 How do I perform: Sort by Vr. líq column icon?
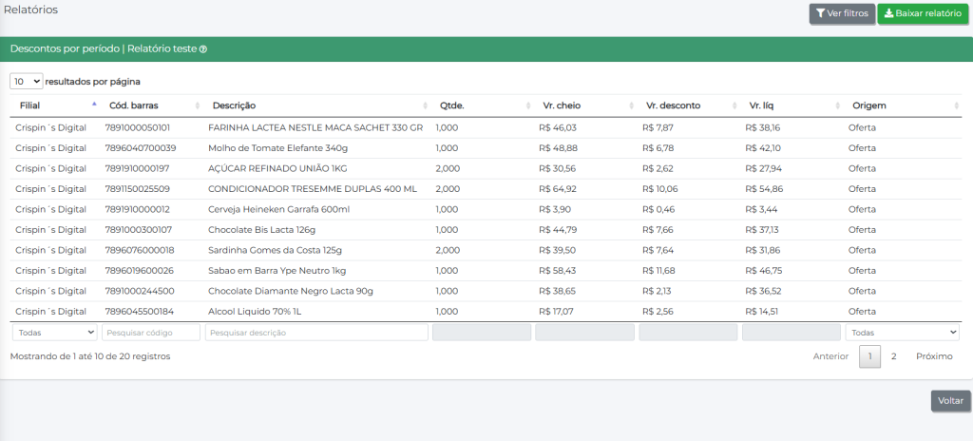point(839,105)
